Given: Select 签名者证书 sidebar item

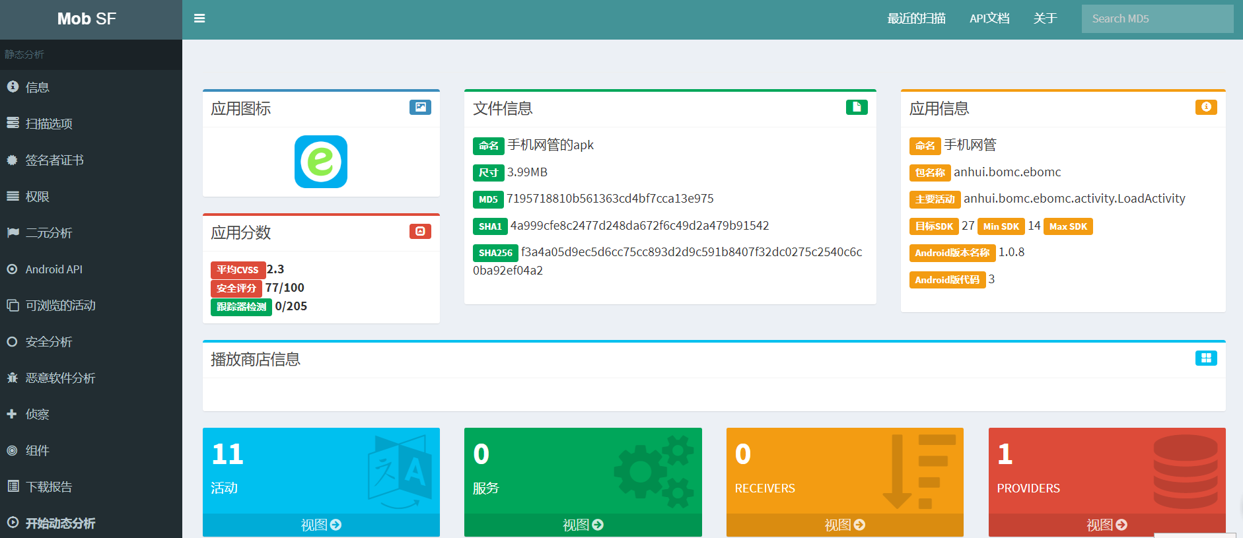Looking at the screenshot, I should (x=54, y=160).
